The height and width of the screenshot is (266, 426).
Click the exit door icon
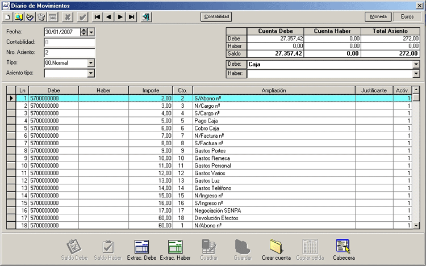coord(147,17)
